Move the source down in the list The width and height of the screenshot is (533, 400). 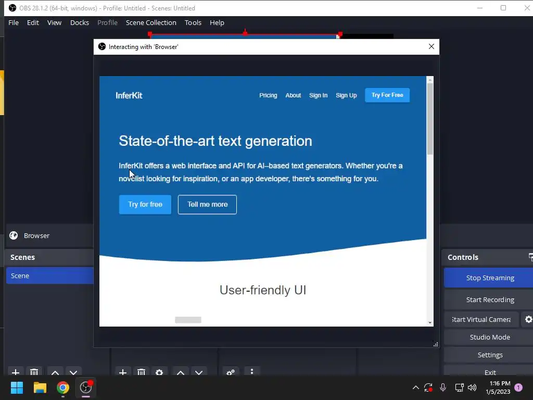(199, 372)
